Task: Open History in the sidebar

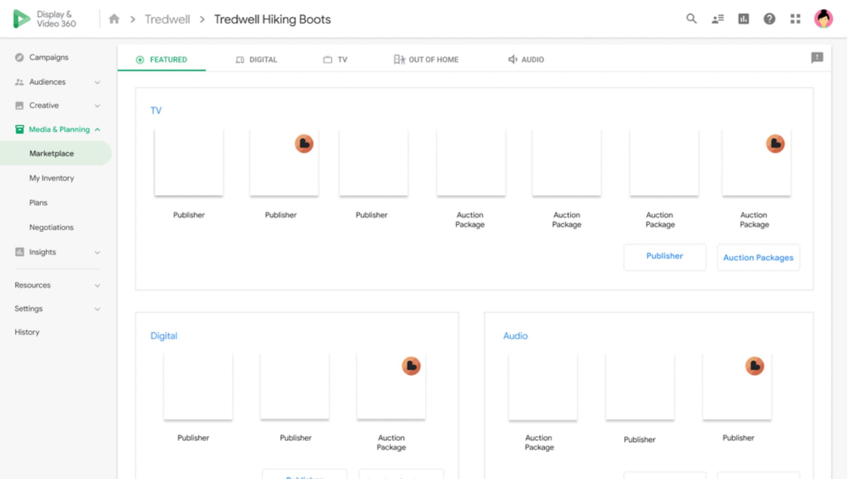Action: tap(27, 332)
